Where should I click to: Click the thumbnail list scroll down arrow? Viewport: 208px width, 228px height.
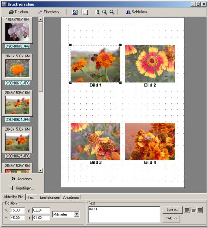point(40,170)
